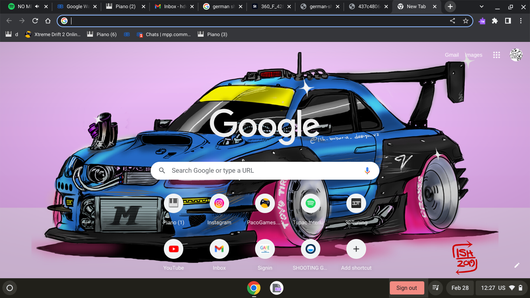
Task: Open the media controls icon on shelf
Action: 436,288
